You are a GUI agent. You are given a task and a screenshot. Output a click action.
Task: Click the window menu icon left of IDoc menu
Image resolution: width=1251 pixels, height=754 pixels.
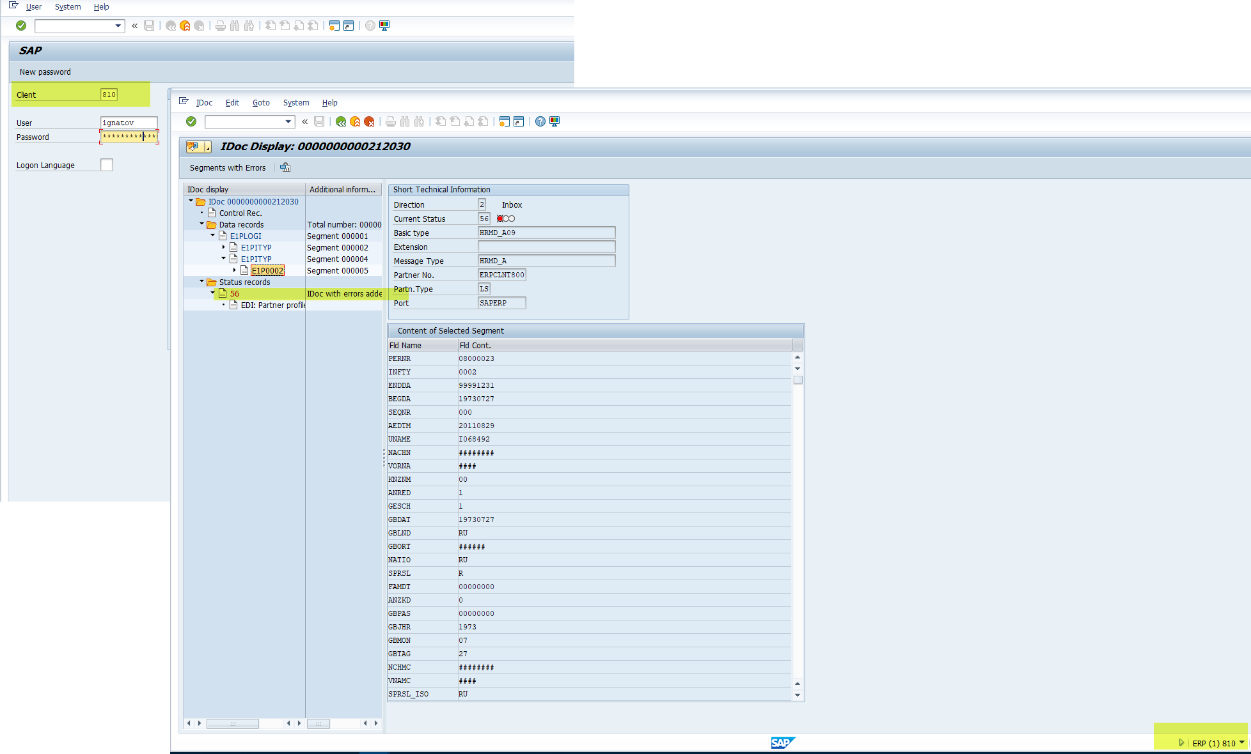[184, 101]
